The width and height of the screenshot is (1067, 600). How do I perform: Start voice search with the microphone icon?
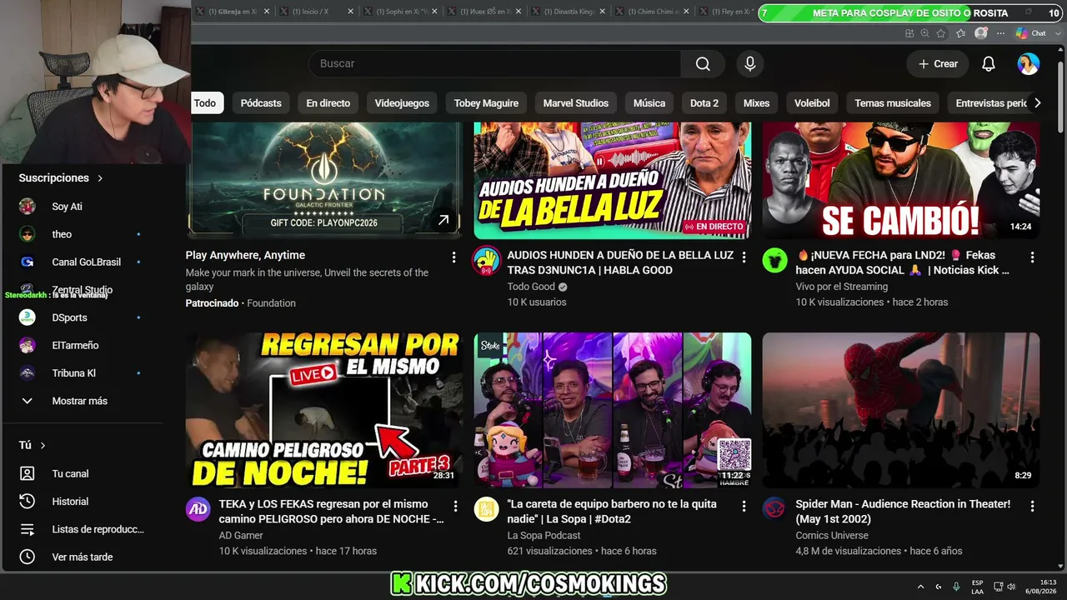(750, 64)
